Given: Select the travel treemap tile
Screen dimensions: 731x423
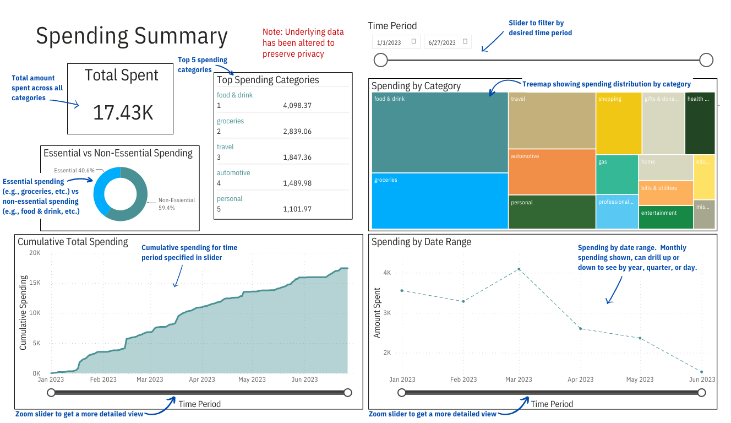Looking at the screenshot, I should (552, 121).
